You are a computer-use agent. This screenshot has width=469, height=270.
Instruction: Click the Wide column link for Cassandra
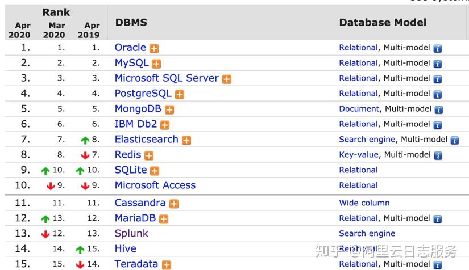[364, 202]
